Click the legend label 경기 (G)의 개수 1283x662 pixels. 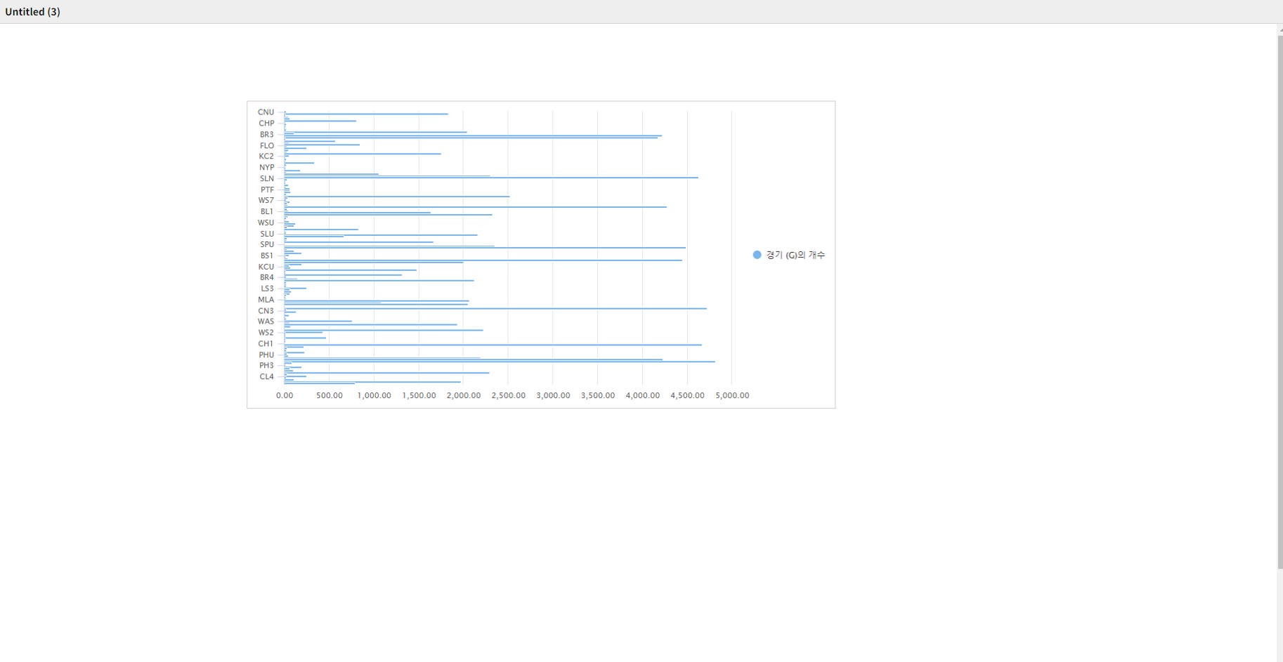795,255
